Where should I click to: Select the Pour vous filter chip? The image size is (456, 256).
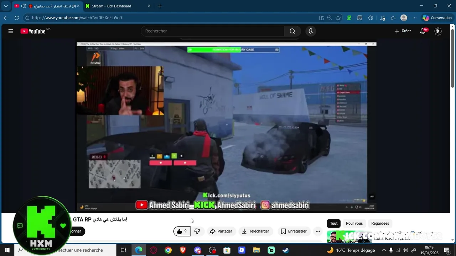click(x=354, y=223)
